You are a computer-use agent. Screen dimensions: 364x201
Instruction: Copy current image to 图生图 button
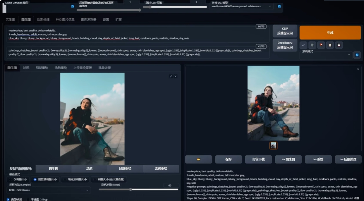click(54, 169)
